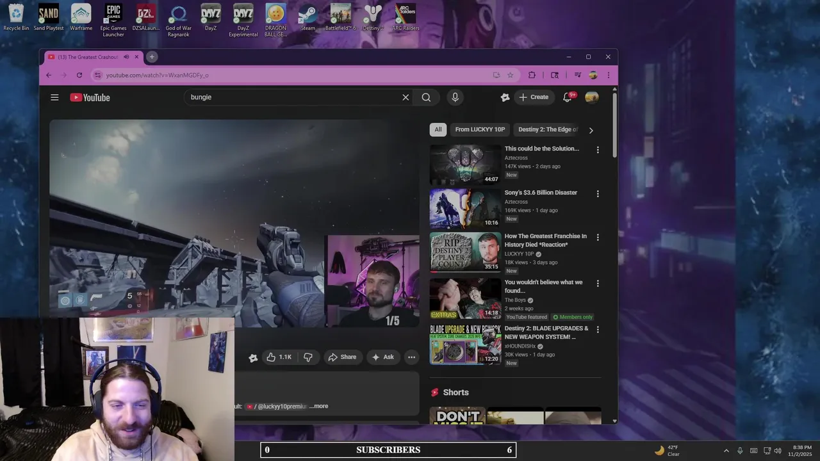The image size is (820, 461).
Task: Open the DON'T MISS Shorts thumbnail
Action: [457, 416]
